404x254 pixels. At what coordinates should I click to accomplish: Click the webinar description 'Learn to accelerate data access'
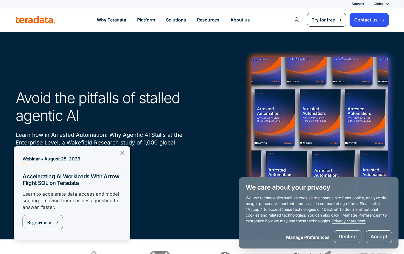[x=71, y=201]
